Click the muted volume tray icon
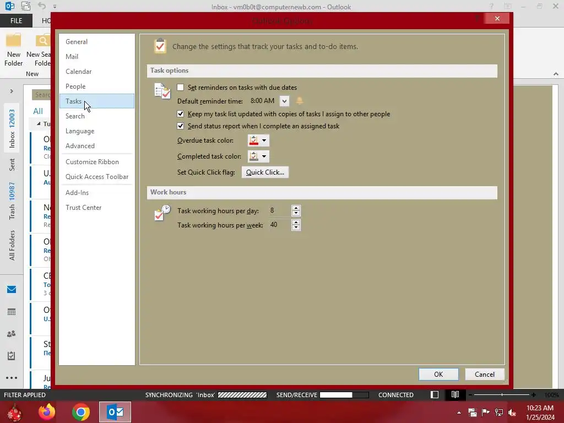 (x=512, y=413)
